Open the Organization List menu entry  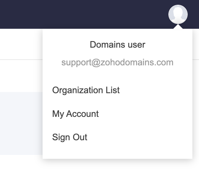click(x=86, y=90)
